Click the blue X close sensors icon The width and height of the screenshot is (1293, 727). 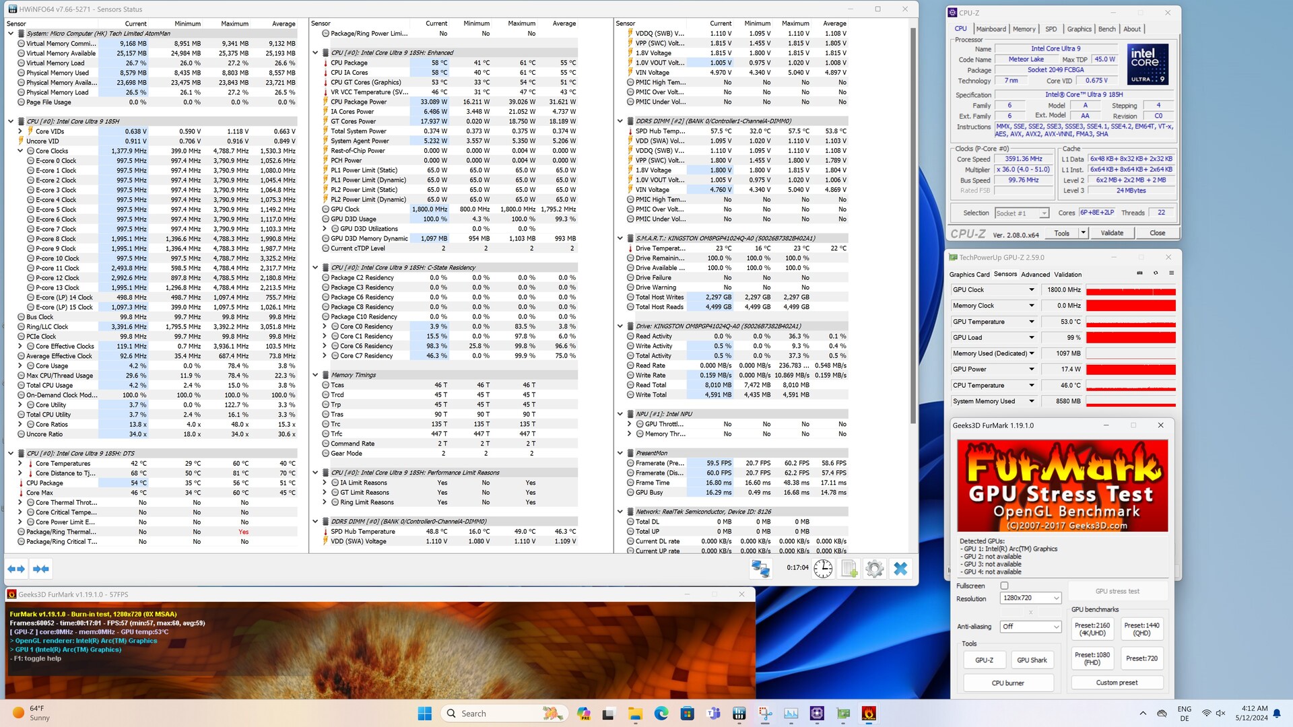pos(900,569)
